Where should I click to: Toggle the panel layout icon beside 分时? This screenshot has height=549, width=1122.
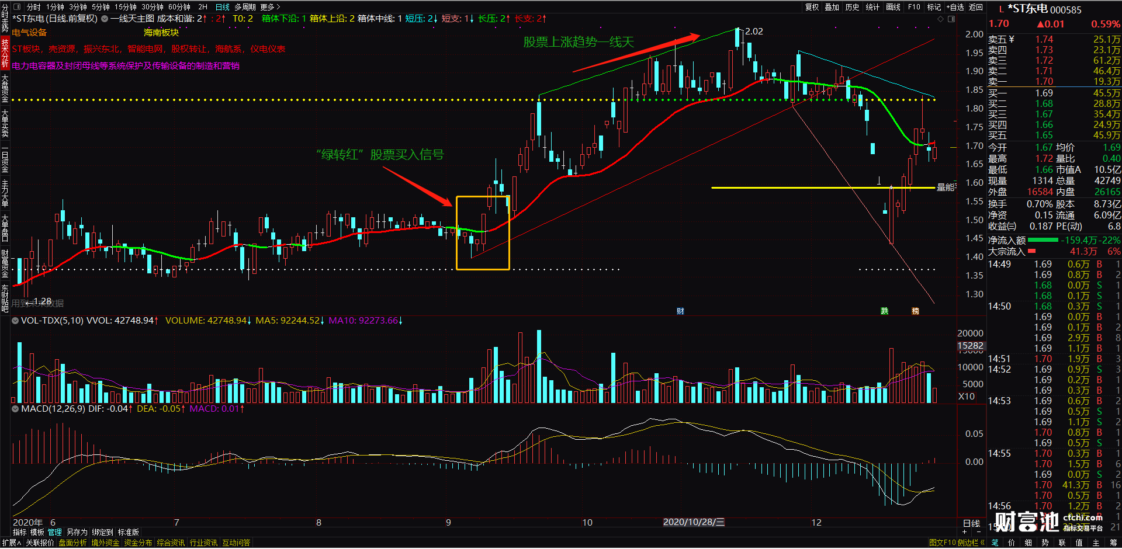(x=16, y=7)
